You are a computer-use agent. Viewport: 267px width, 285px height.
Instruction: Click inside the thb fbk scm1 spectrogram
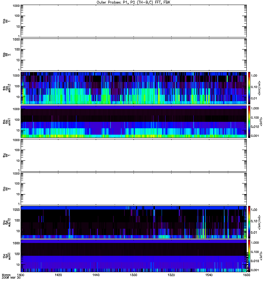[134, 121]
